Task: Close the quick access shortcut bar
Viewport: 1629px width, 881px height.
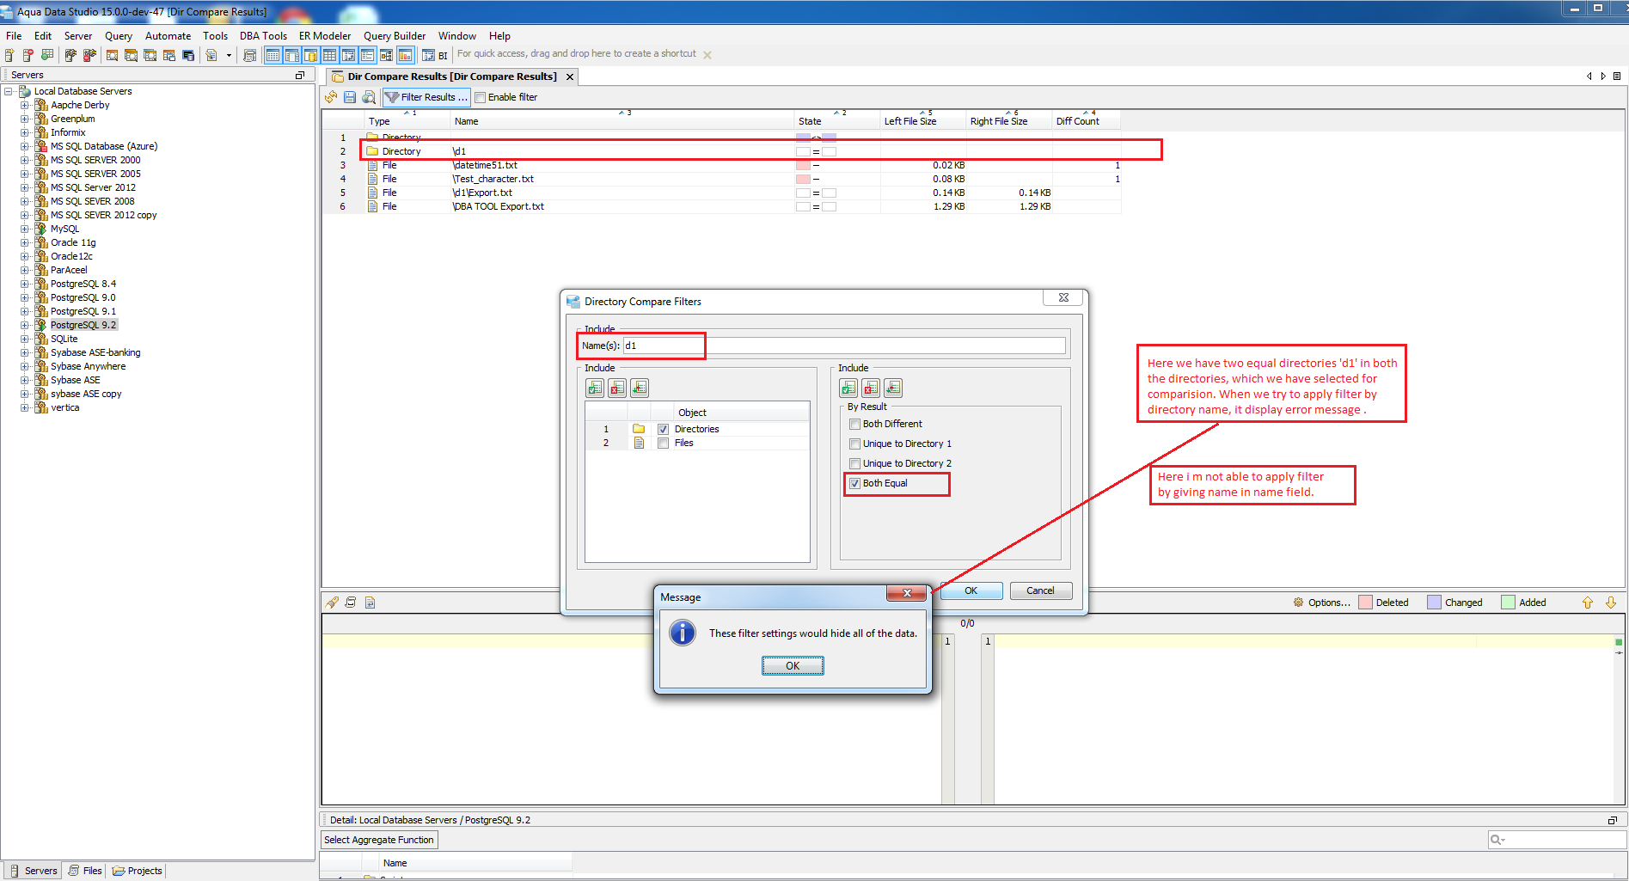Action: tap(707, 55)
